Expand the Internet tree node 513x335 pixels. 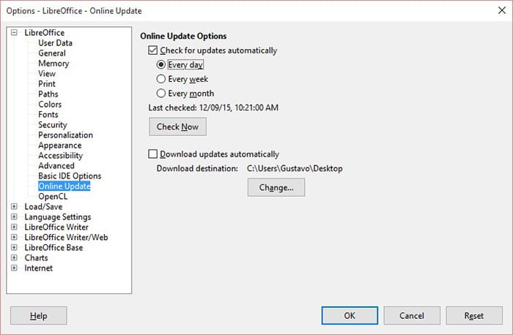coord(15,268)
